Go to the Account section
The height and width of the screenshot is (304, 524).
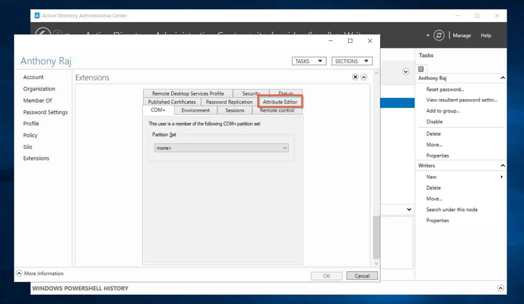(x=33, y=77)
